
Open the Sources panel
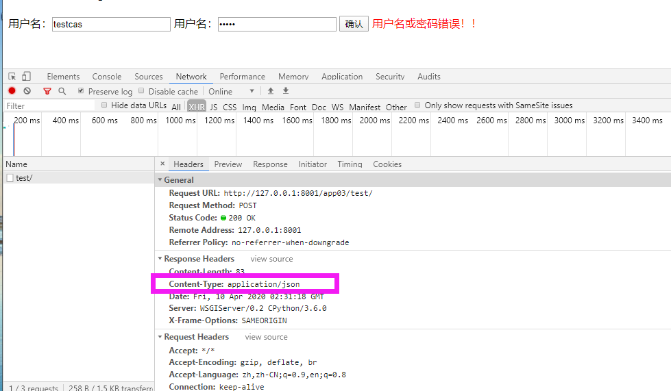coord(149,77)
